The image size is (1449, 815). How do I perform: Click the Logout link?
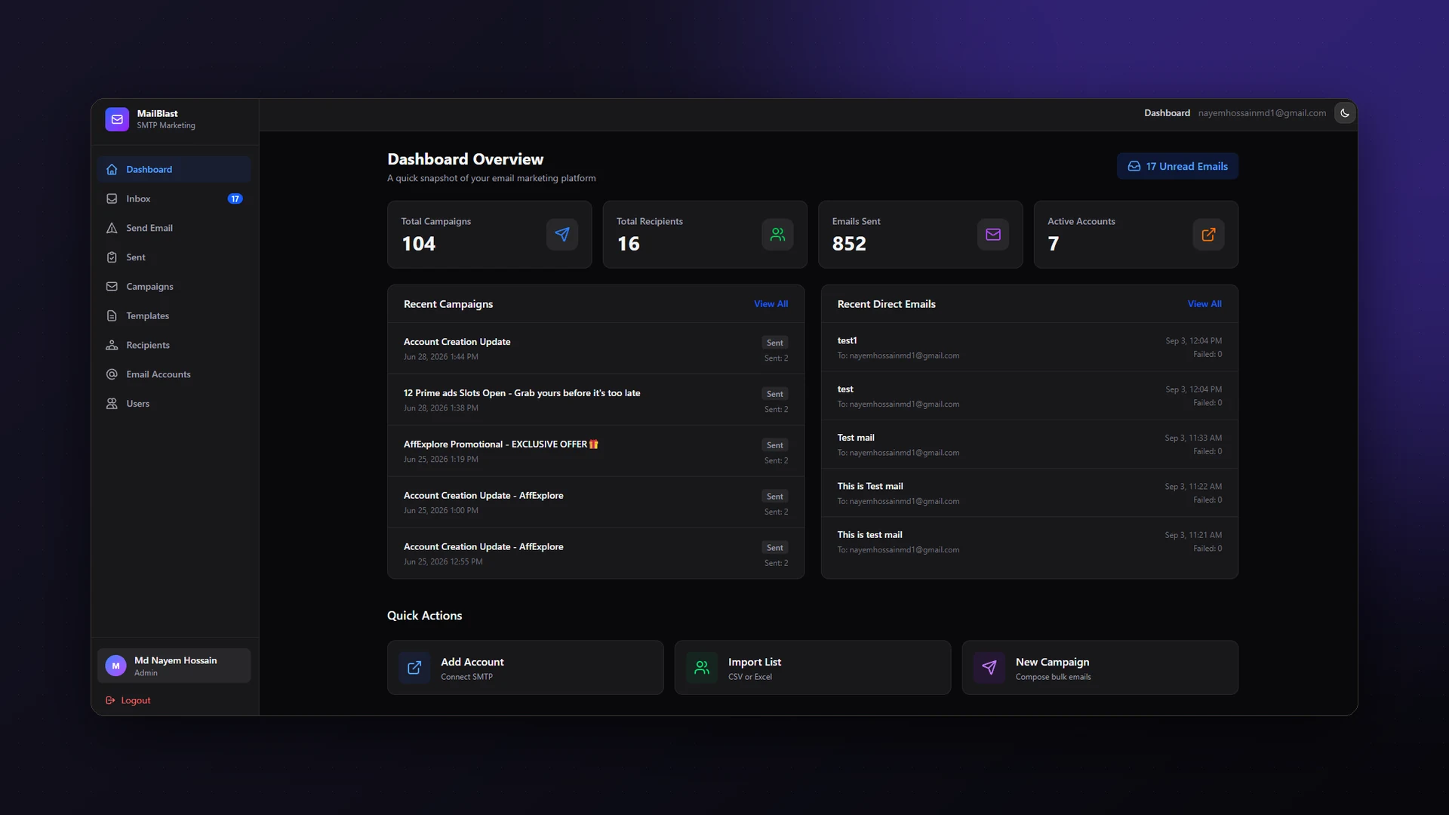[x=128, y=700]
